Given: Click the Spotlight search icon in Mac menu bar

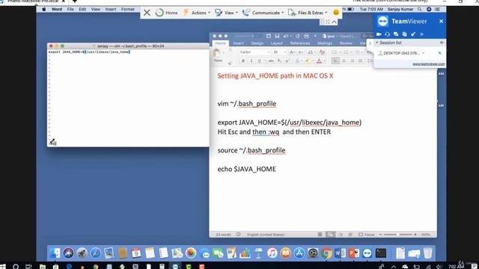Looking at the screenshot, I should pos(420,9).
